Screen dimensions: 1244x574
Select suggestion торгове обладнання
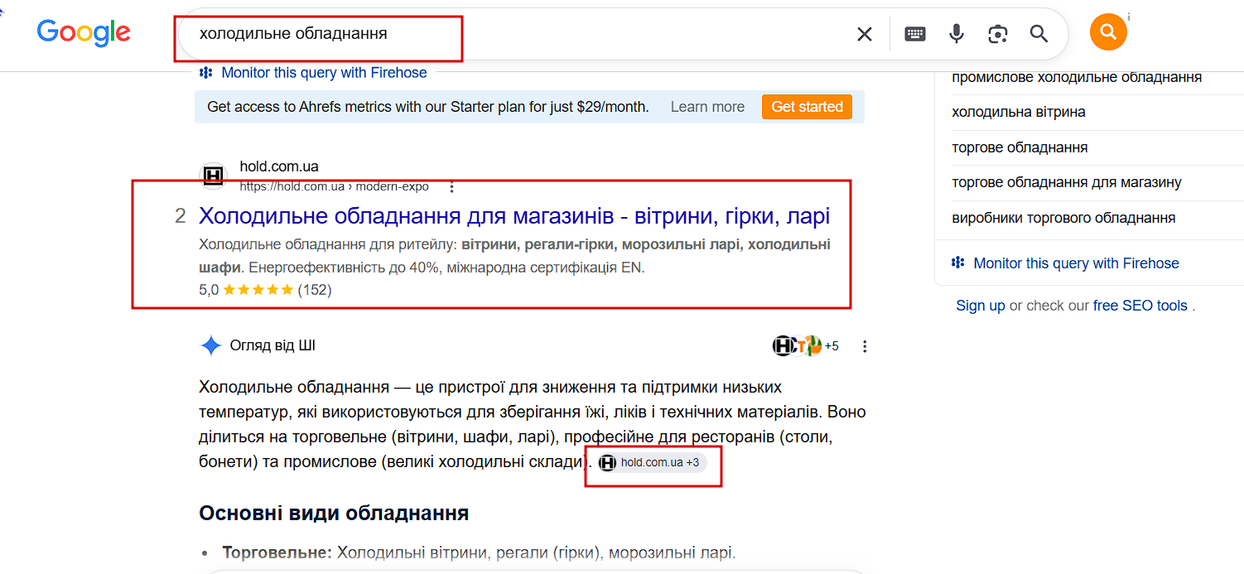tap(1020, 147)
